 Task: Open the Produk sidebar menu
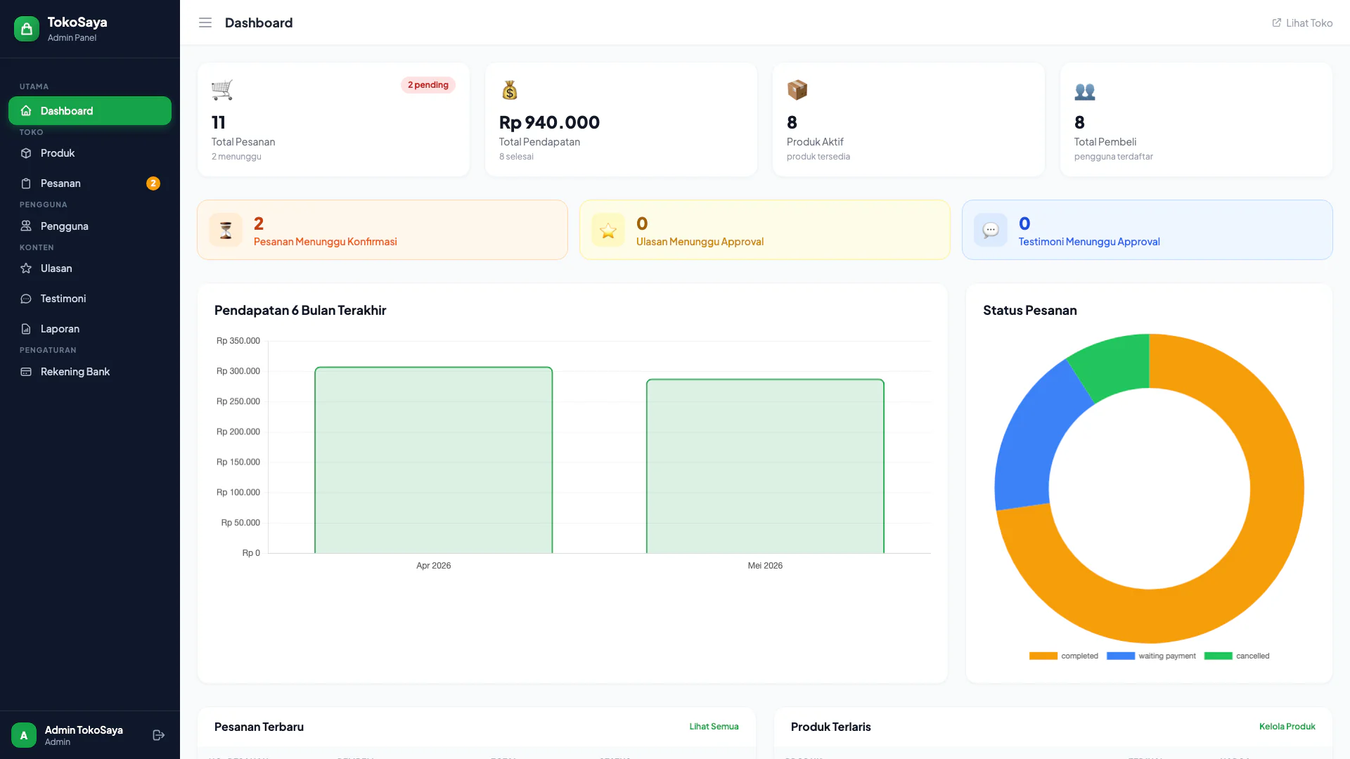(90, 153)
